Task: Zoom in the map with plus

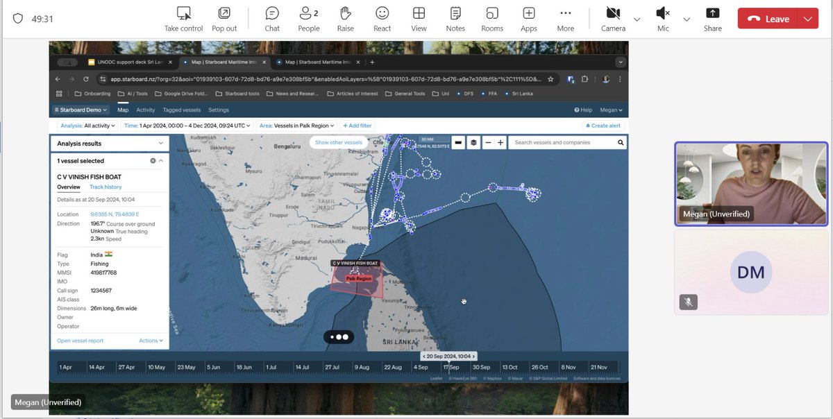Action: (x=500, y=142)
